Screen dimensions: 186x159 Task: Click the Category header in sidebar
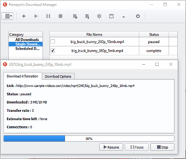click(x=26, y=34)
